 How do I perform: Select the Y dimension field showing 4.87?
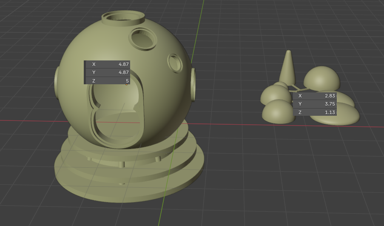108,72
